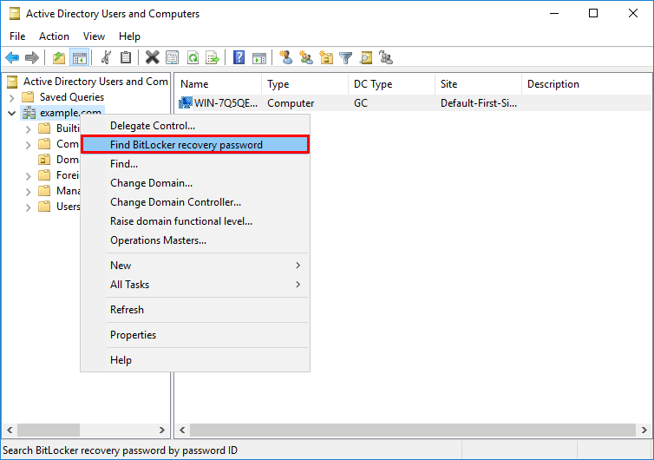Click the window title bar app icon
Viewport: 654px width, 460px height.
tap(15, 14)
